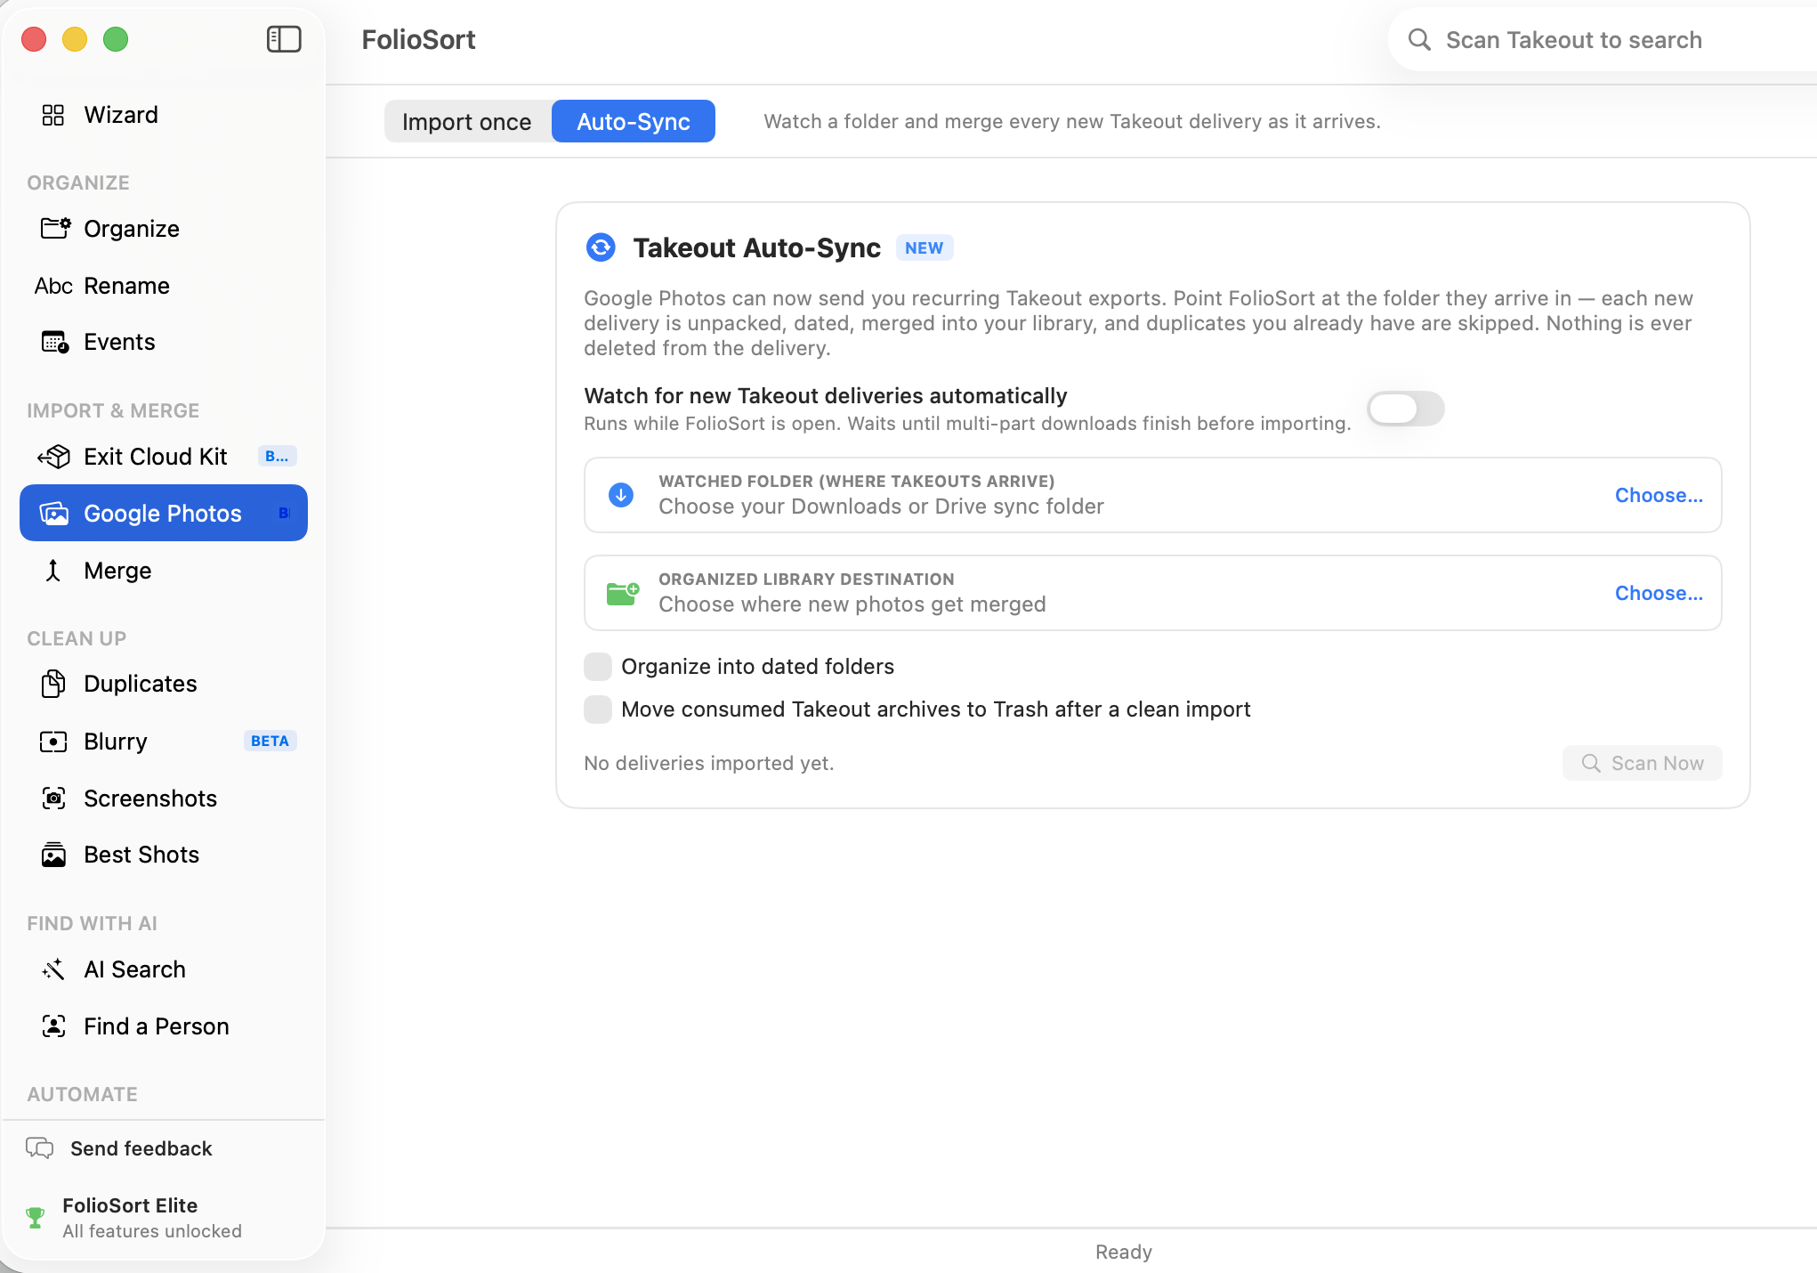Open the Rename section
This screenshot has width=1817, height=1273.
[x=164, y=286]
